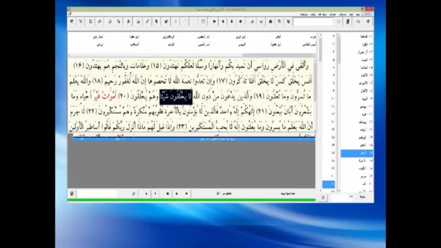The image size is (441, 248).
Task: Click the empty square icon in toolbar
Action: click(x=203, y=22)
